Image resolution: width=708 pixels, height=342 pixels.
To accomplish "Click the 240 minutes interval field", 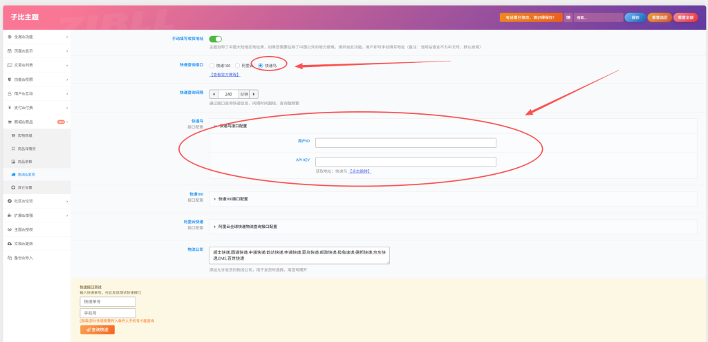I will click(x=228, y=94).
